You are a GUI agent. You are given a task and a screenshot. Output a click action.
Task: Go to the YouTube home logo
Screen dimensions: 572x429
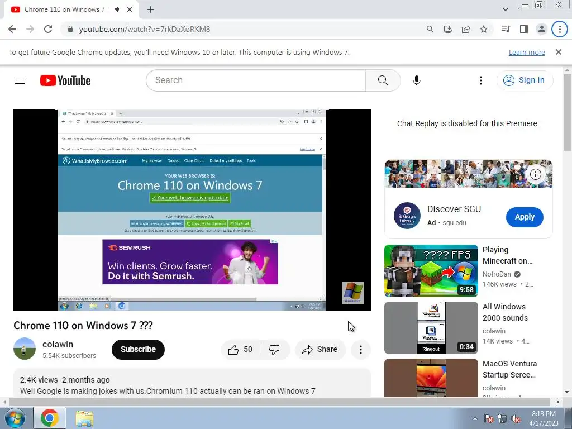click(x=65, y=80)
